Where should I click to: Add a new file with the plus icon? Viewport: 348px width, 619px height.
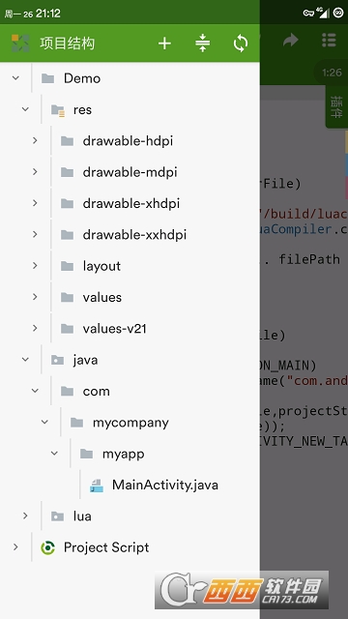[x=164, y=43]
